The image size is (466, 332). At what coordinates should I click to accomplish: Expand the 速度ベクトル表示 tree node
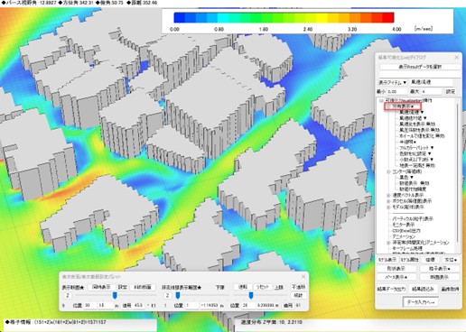pos(388,195)
